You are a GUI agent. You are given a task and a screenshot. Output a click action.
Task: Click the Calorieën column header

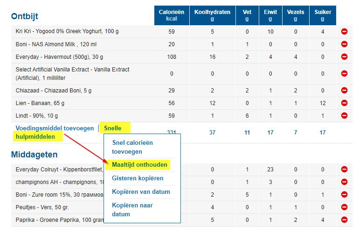pyautogui.click(x=171, y=15)
